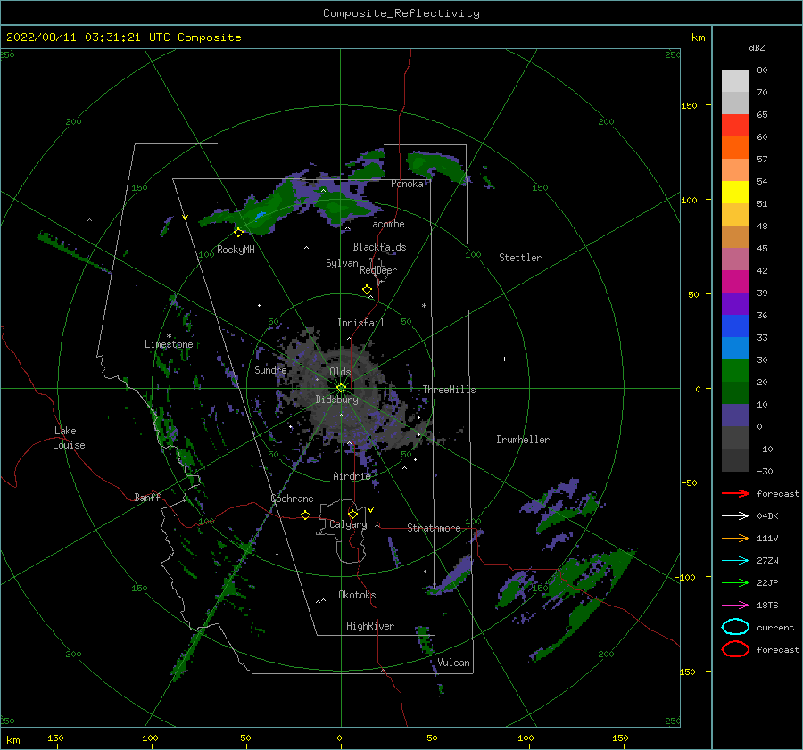Click the asterisk marker above Limestone
Image resolution: width=803 pixels, height=750 pixels.
(169, 336)
